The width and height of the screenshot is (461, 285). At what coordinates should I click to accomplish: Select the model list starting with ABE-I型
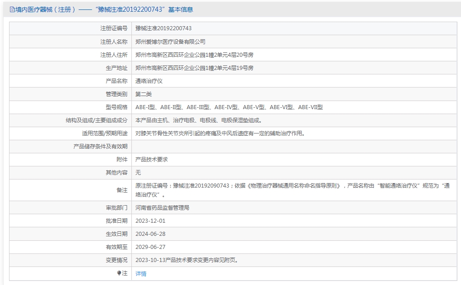tap(229, 107)
